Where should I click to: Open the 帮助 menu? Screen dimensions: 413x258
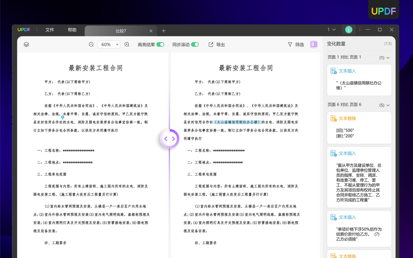pyautogui.click(x=72, y=30)
